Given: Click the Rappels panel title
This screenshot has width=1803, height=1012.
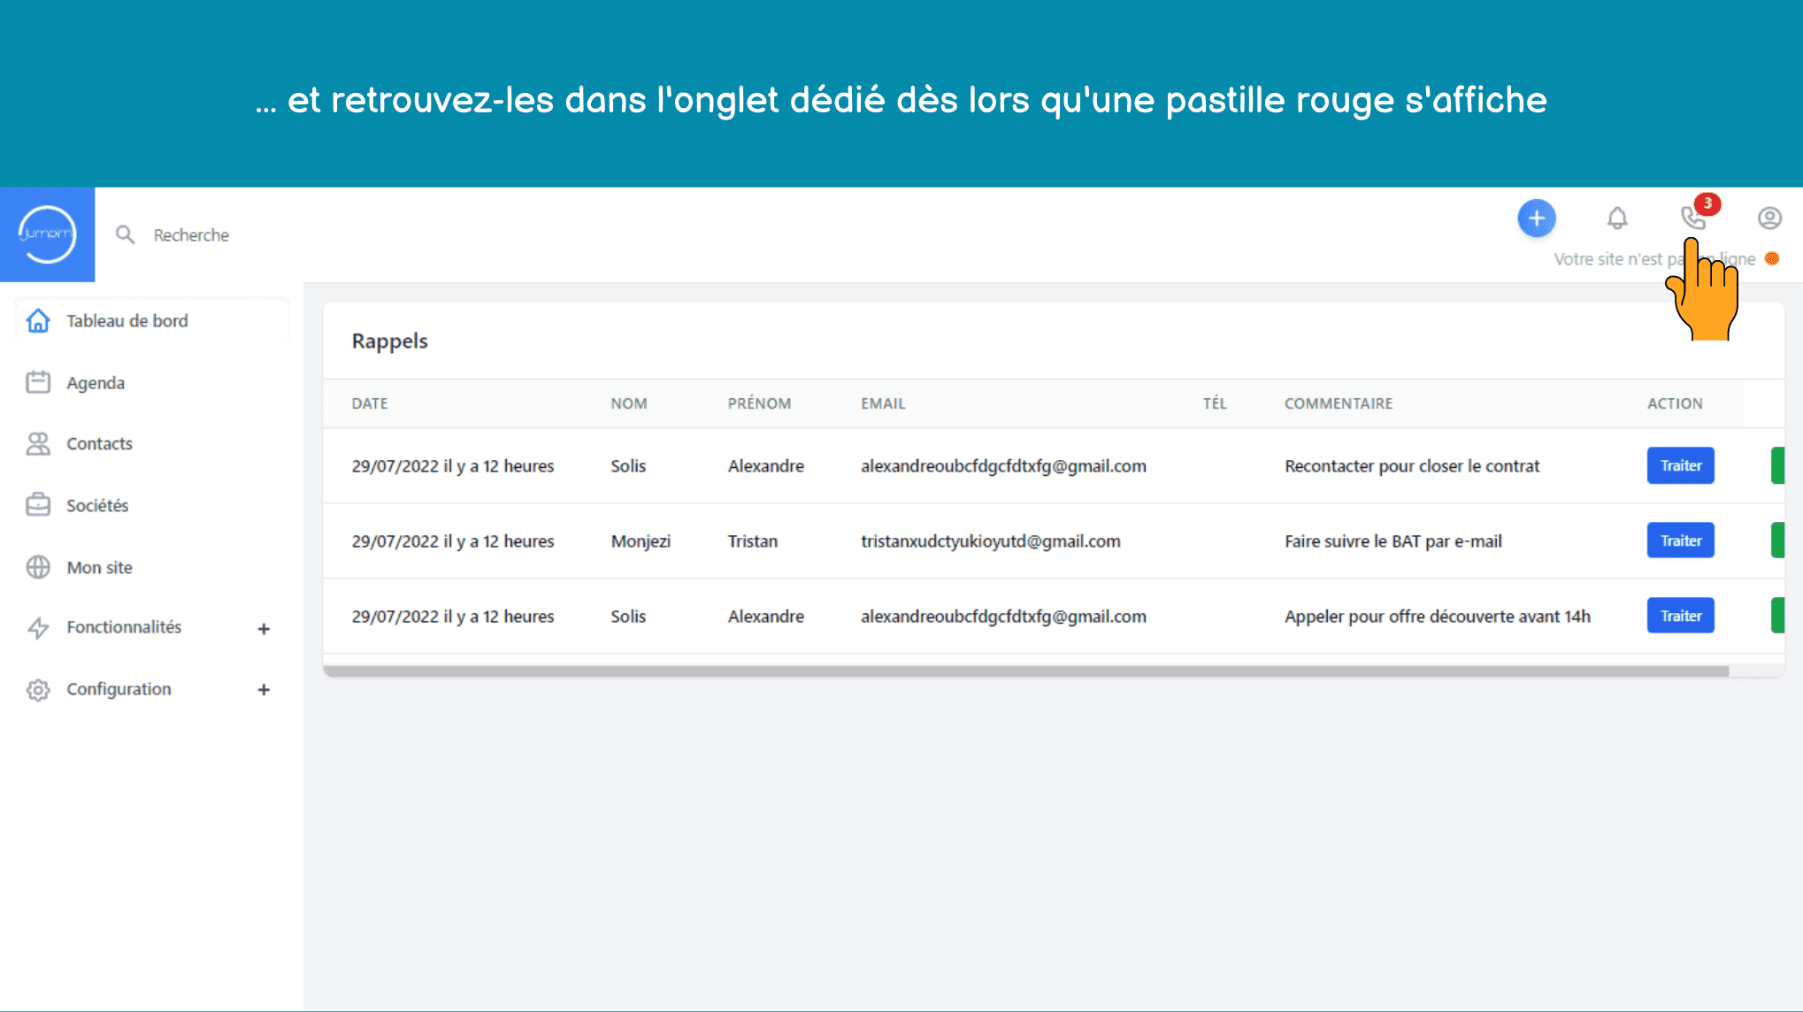Looking at the screenshot, I should [x=389, y=341].
